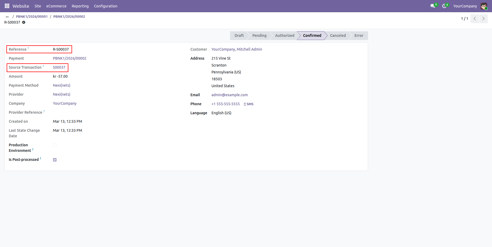Screen dimensions: 492x247
Task: Click the pager counter 1 / 1
Action: tap(464, 19)
